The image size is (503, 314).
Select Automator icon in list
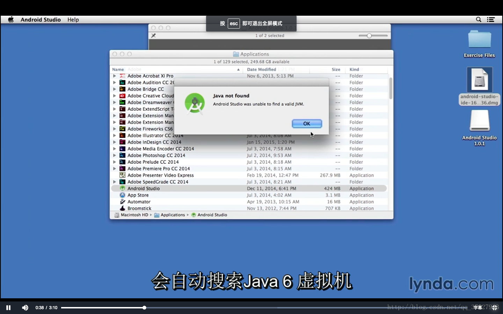(x=122, y=202)
